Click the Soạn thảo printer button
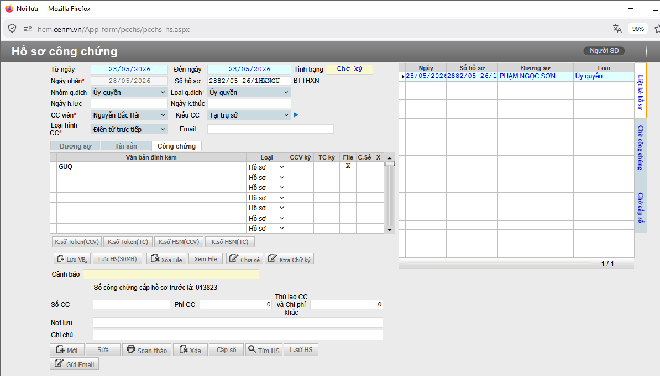The width and height of the screenshot is (660, 376). tap(147, 350)
